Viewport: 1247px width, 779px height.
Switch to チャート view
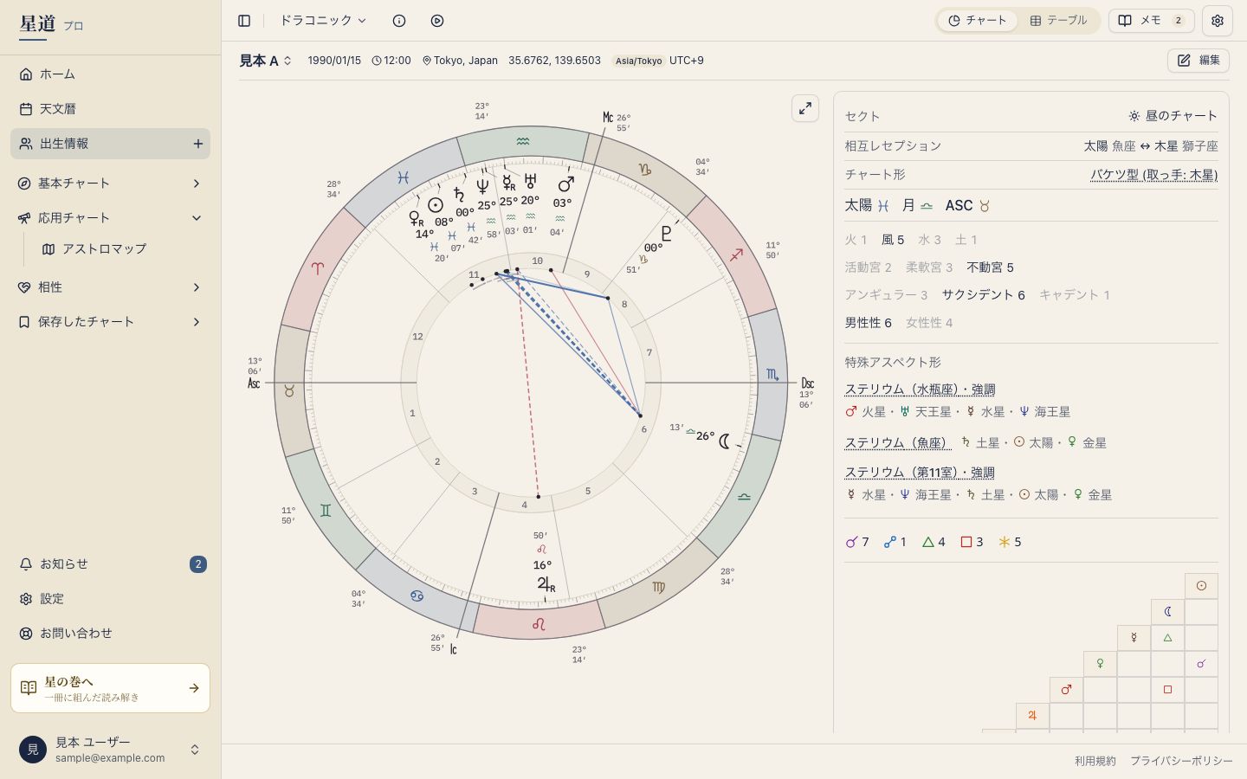978,21
